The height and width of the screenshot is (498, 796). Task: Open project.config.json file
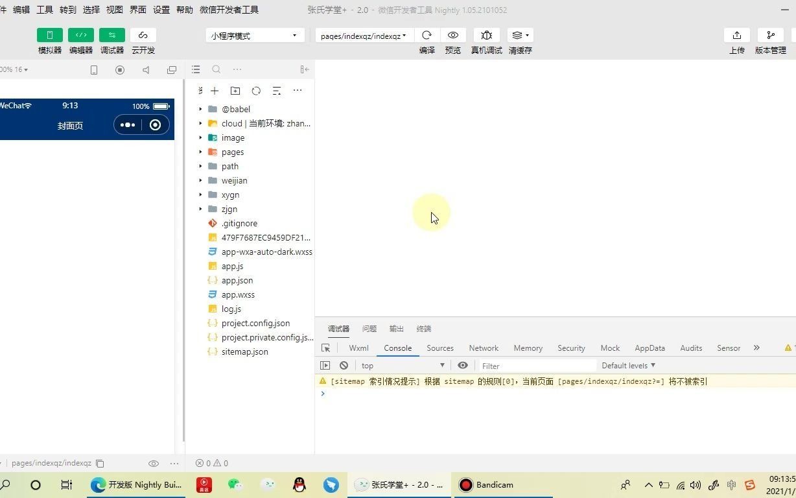click(255, 323)
